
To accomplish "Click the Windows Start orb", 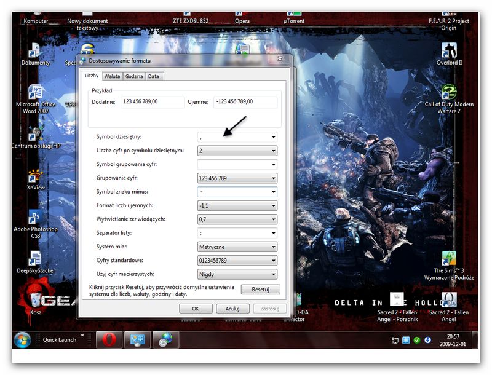I will 22,340.
